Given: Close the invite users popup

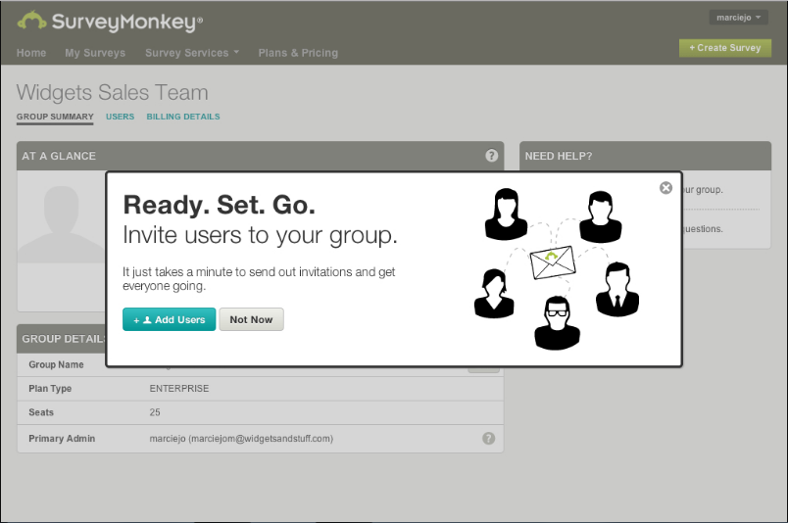Looking at the screenshot, I should click(x=665, y=188).
